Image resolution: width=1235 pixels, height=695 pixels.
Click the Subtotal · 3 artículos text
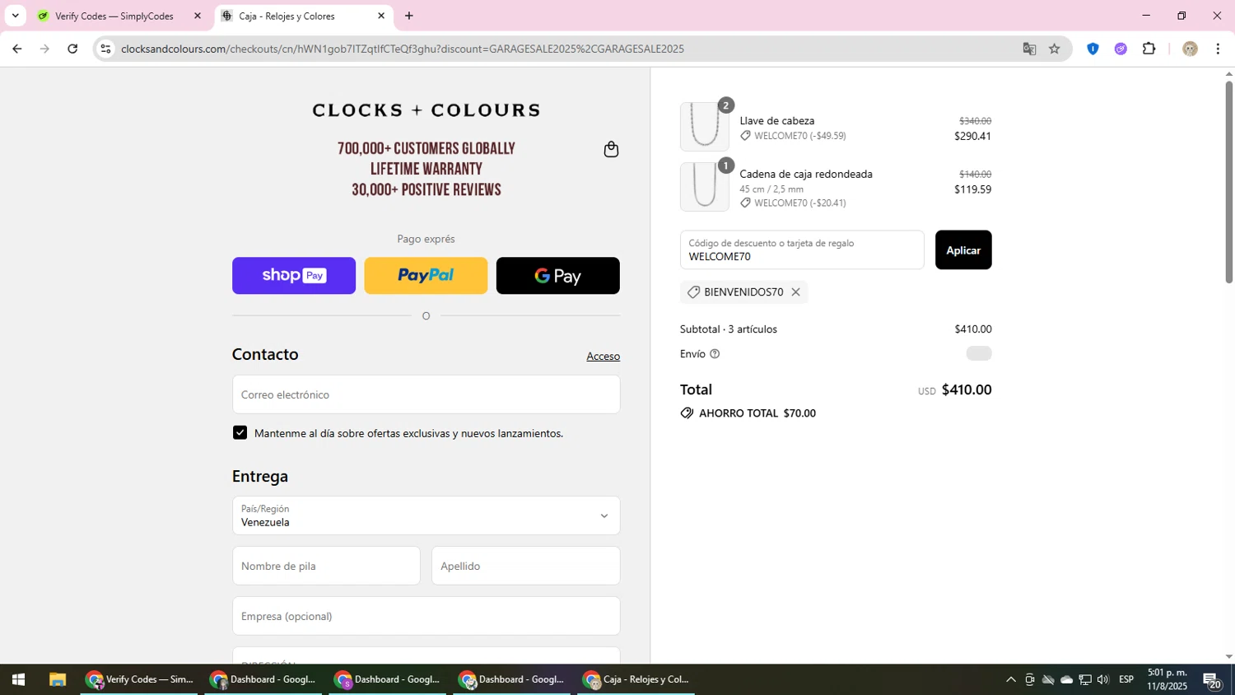[x=729, y=329]
